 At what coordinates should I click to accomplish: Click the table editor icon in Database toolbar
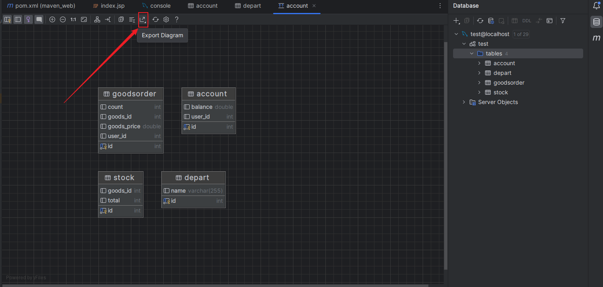(515, 21)
